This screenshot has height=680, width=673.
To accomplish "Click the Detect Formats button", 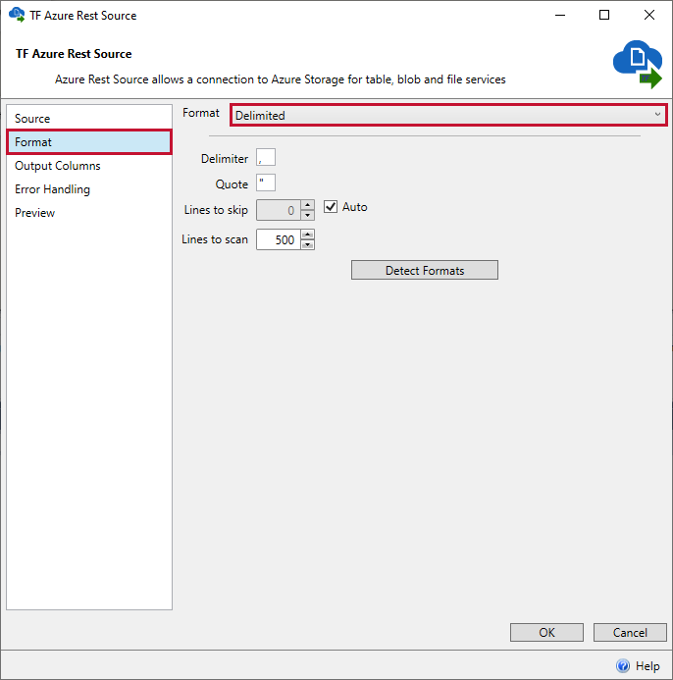I will [x=425, y=270].
